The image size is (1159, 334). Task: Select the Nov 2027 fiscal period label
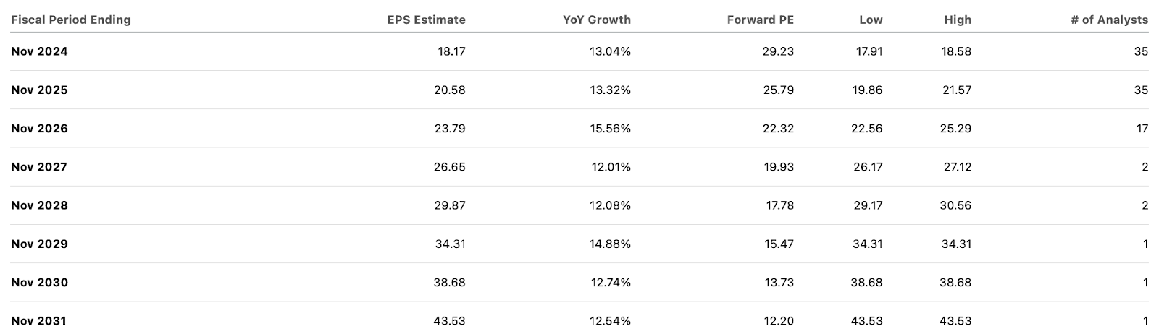tap(40, 167)
